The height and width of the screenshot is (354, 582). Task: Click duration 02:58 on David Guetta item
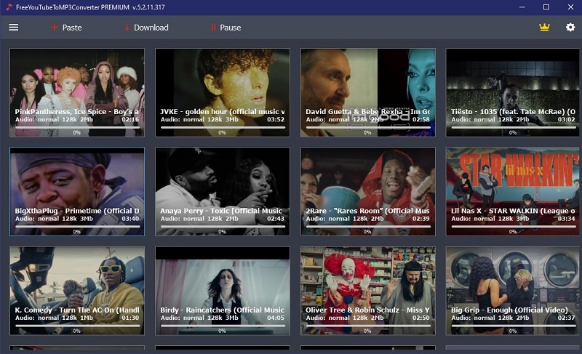tap(421, 119)
